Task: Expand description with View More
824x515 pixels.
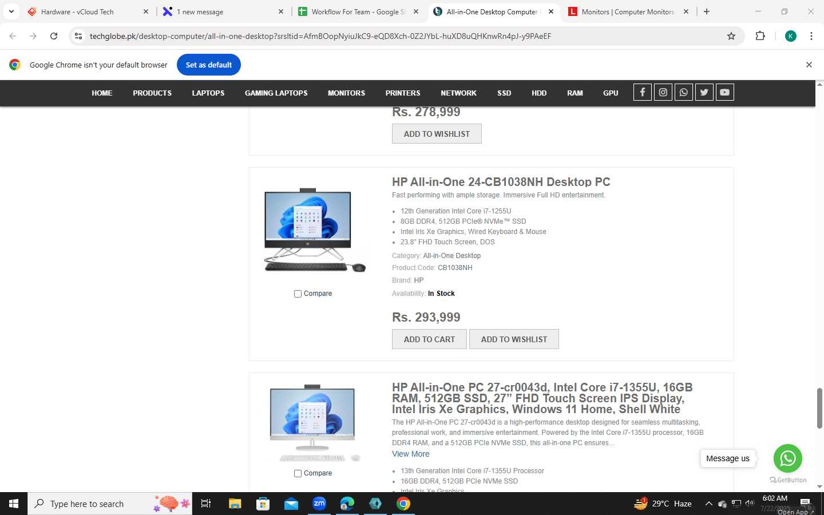Action: click(410, 454)
